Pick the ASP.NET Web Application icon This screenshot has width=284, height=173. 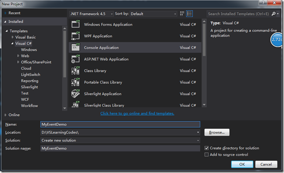tap(75, 59)
